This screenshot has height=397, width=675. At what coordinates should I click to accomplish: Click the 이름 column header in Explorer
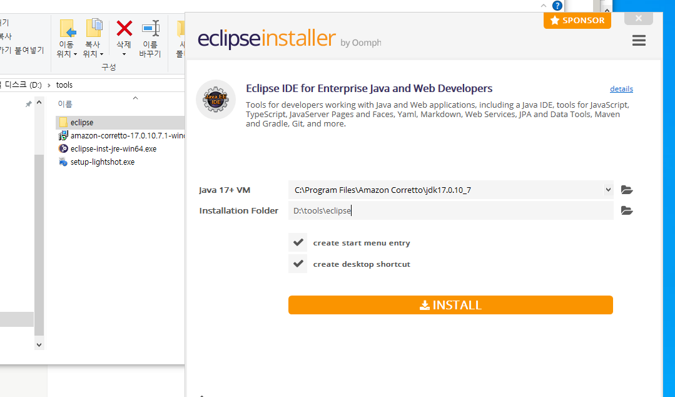65,104
